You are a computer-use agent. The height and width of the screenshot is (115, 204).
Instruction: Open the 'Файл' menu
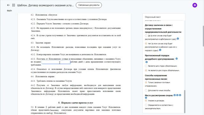9,11
